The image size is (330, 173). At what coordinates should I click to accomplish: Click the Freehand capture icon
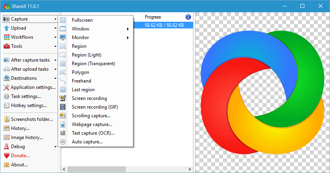click(63, 81)
